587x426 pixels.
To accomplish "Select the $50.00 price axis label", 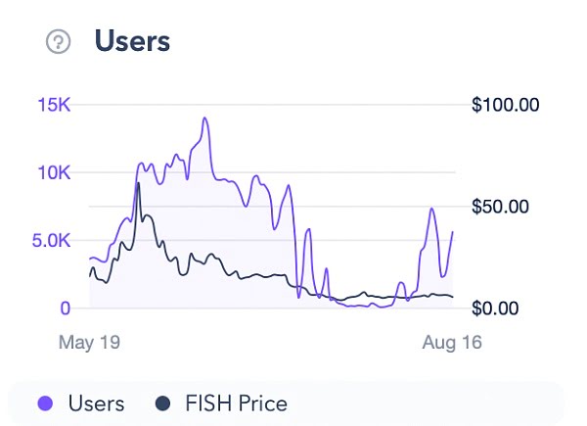I will (x=500, y=207).
